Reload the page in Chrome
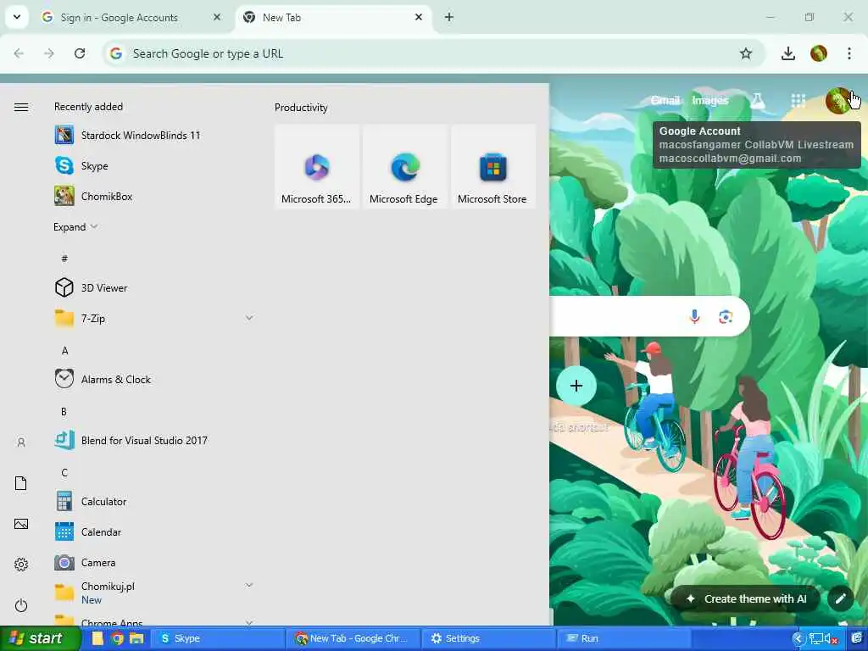This screenshot has width=868, height=651. [80, 53]
